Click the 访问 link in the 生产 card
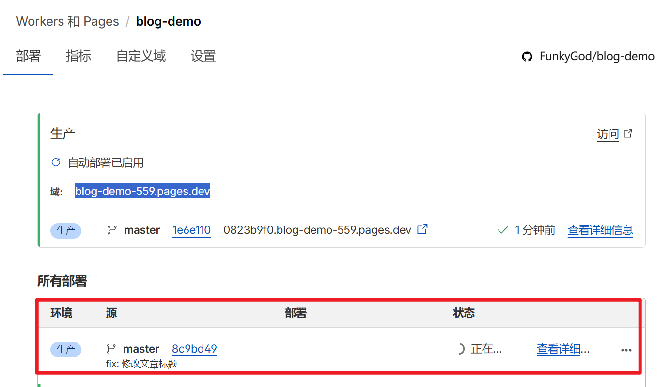Screen dimensions: 671x387 pos(608,134)
